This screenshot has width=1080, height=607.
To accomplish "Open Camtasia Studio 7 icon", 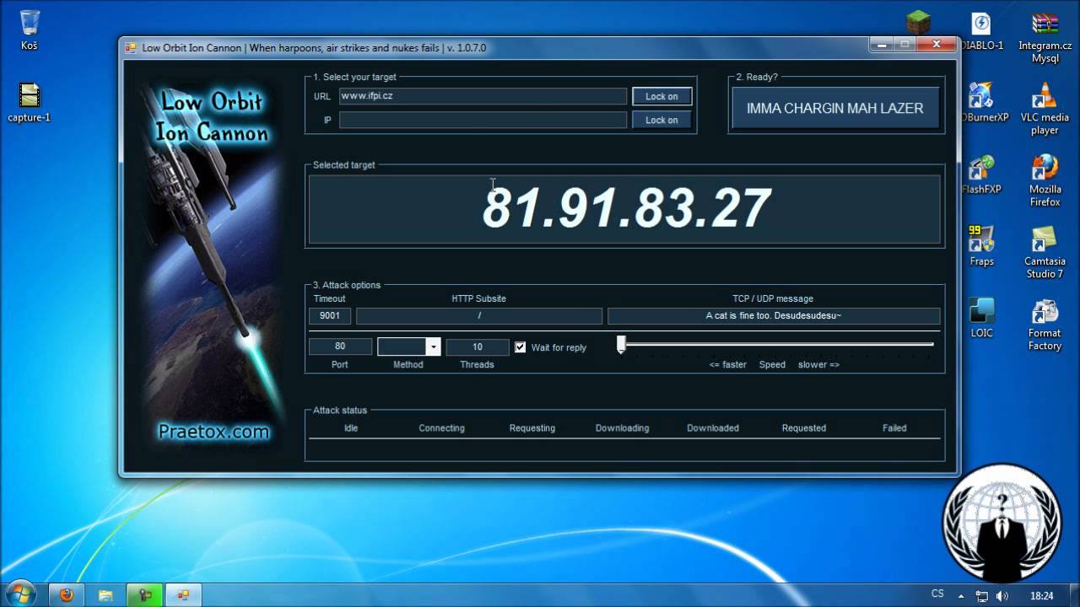I will 1045,253.
